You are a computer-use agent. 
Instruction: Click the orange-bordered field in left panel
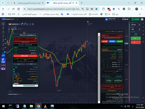tap(18, 79)
